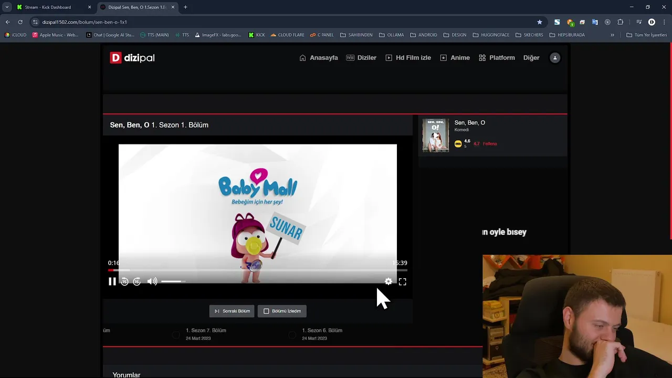Image resolution: width=672 pixels, height=378 pixels.
Task: Open the Diziler menu
Action: pyautogui.click(x=361, y=58)
